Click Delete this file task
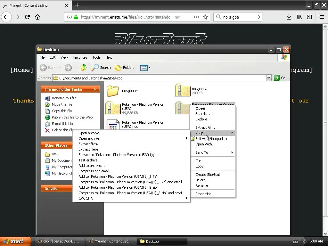Image resolution: width=328 pixels, height=246 pixels. coord(59,130)
